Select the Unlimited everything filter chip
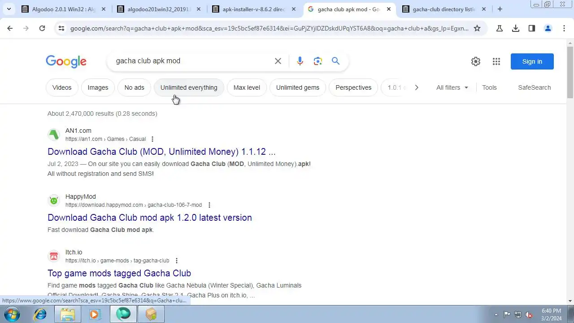 [x=189, y=87]
